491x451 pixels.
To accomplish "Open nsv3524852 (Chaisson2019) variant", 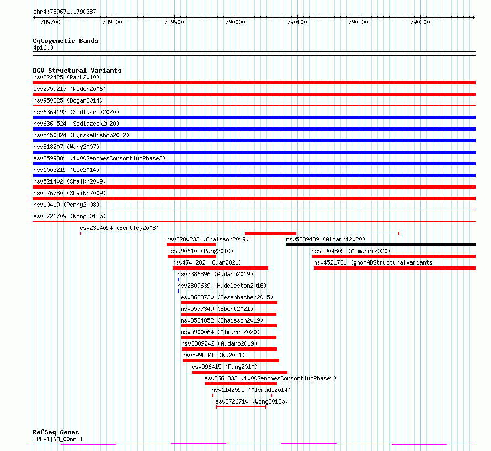I will tap(222, 320).
